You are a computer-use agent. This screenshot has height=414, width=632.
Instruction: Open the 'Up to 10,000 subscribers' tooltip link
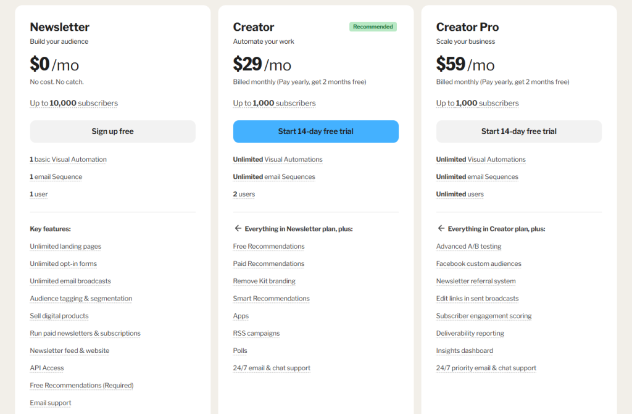tap(73, 103)
